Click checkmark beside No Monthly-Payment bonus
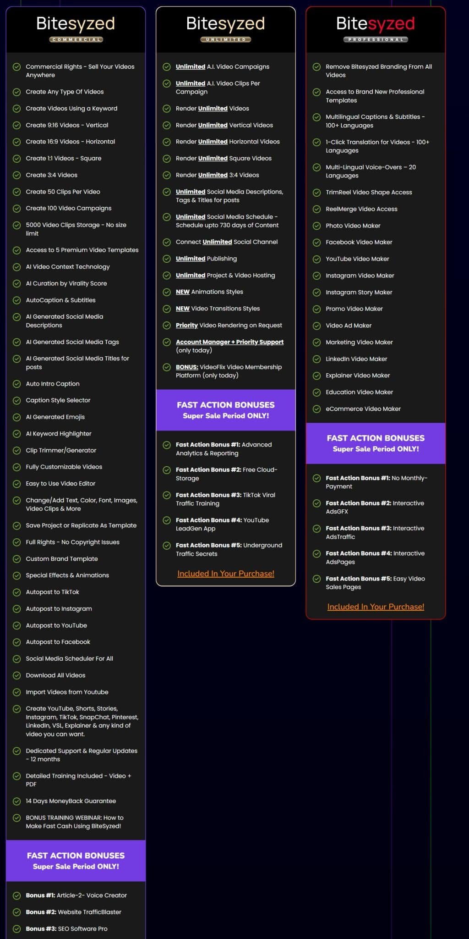 (x=316, y=478)
